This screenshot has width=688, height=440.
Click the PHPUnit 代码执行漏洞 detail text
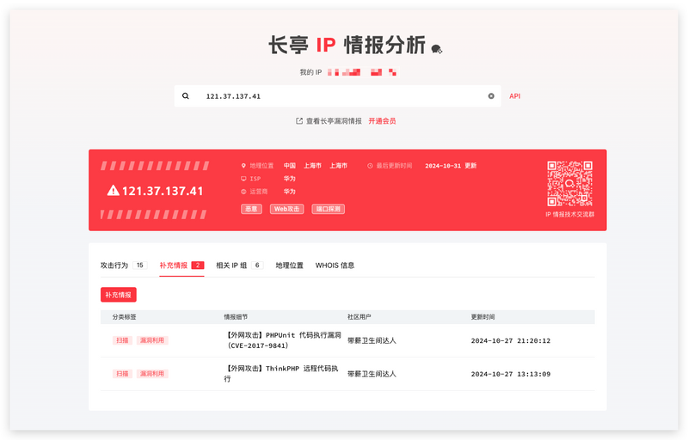coord(283,340)
